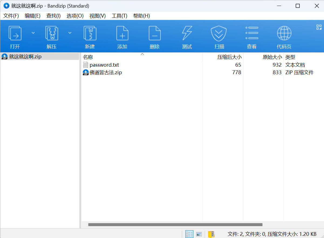Click the password.txt document icon
The height and width of the screenshot is (238, 324).
point(86,65)
